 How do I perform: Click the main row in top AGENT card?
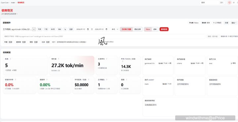[x=158, y=84]
